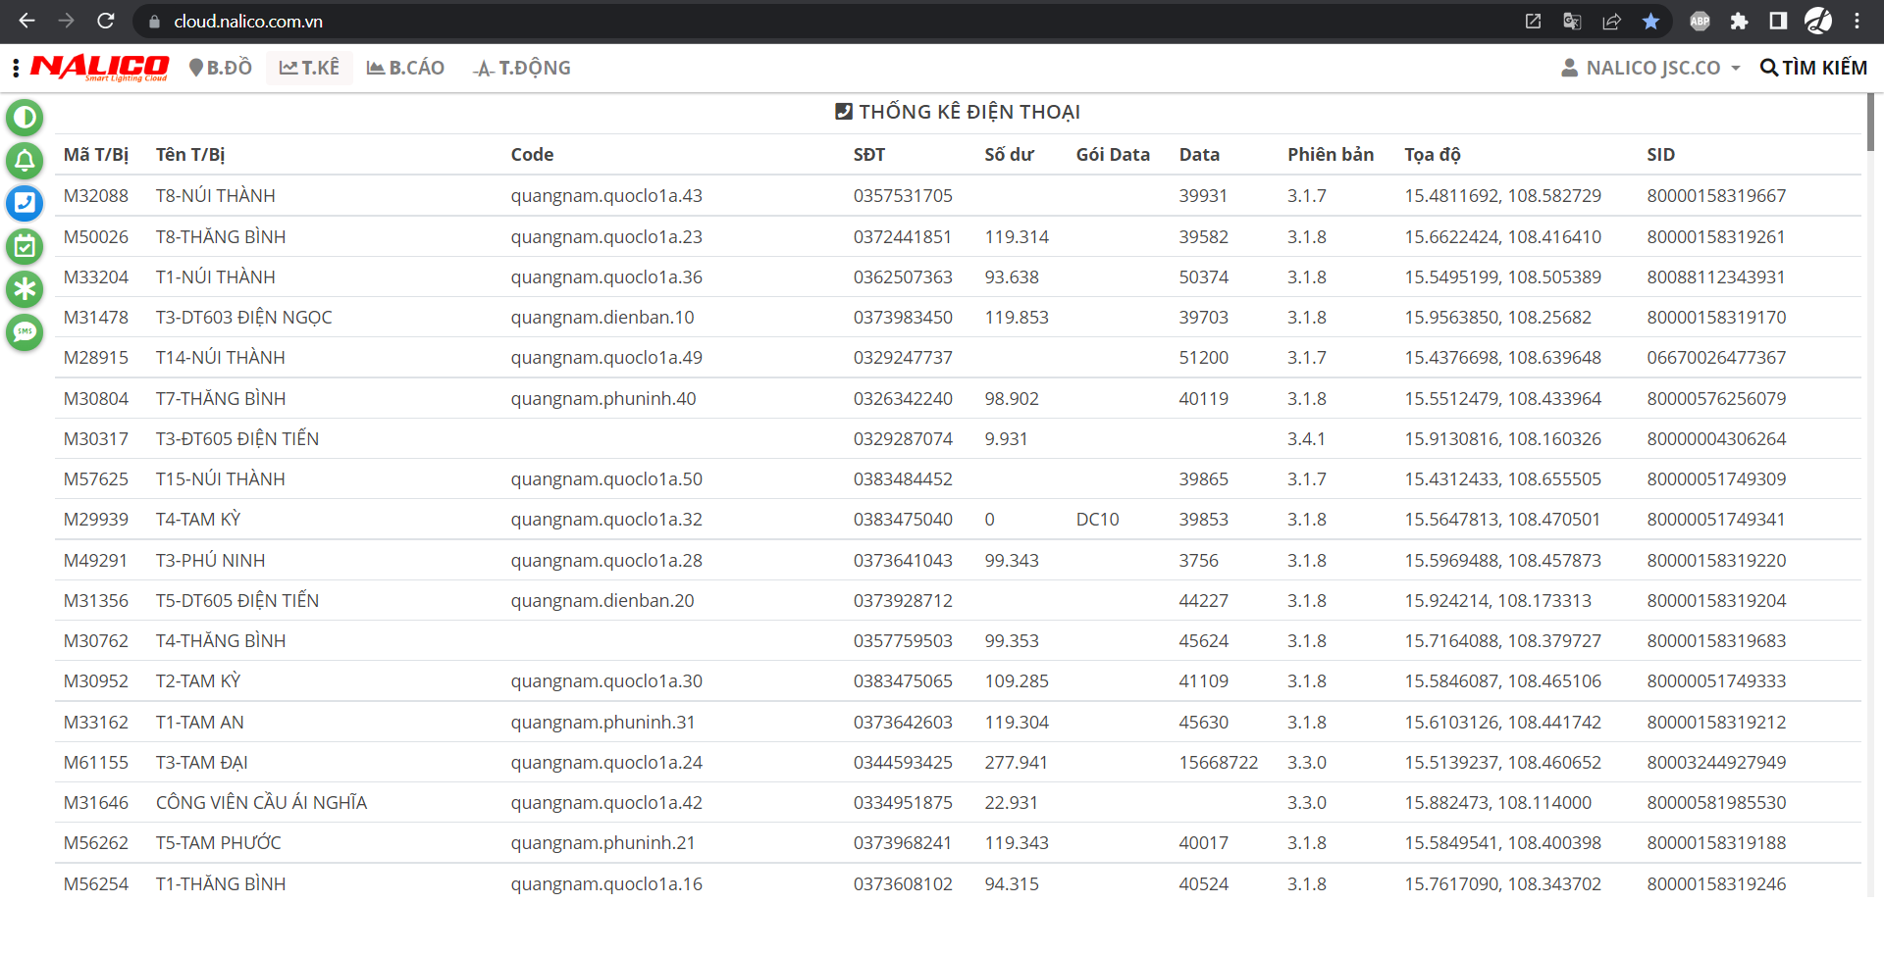Open the B.ĐỒ map tab

[x=221, y=68]
